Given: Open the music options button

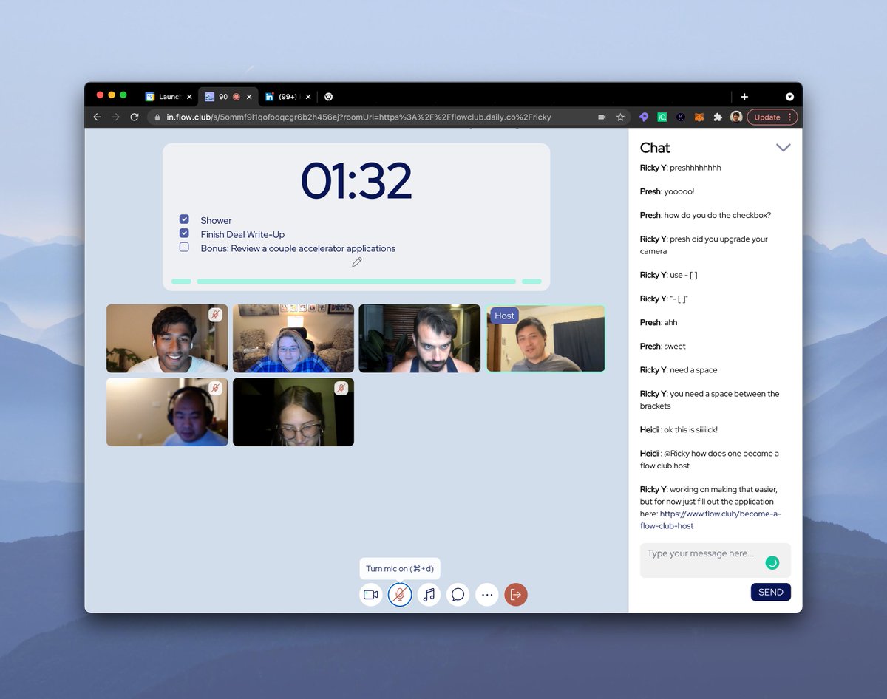Looking at the screenshot, I should tap(429, 594).
